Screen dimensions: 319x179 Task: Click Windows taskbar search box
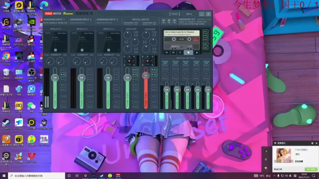[36, 175]
